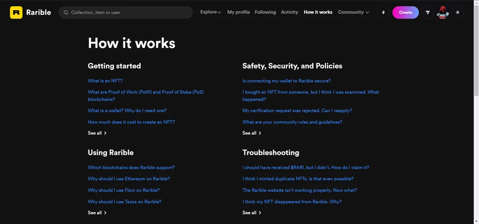Open 'Why should I use Flow on Rarible?'
Viewport: 479px width, 224px height.
pos(124,190)
